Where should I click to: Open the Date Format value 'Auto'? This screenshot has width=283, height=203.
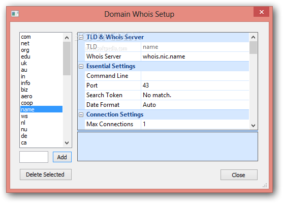point(195,105)
